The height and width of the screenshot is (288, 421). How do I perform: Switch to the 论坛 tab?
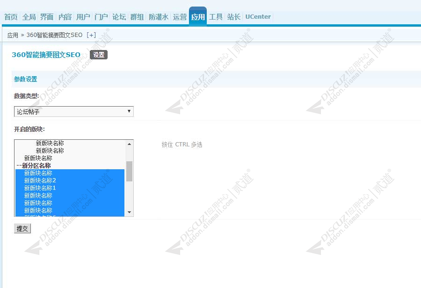pyautogui.click(x=119, y=17)
